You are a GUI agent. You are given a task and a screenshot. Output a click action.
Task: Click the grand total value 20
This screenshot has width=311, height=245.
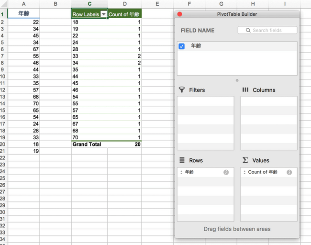coord(124,144)
